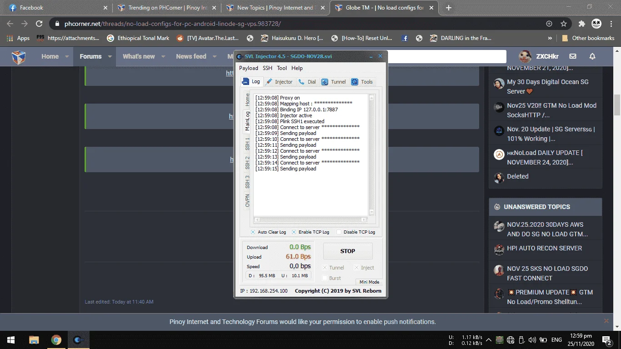Open the forum alerts bell icon
This screenshot has width=621, height=349.
point(592,57)
